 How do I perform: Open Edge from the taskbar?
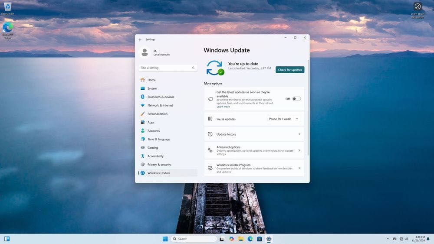pyautogui.click(x=250, y=239)
